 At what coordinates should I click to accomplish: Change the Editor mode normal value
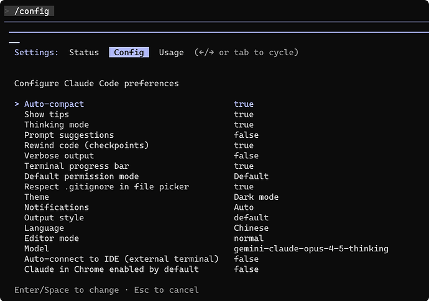[x=249, y=238]
